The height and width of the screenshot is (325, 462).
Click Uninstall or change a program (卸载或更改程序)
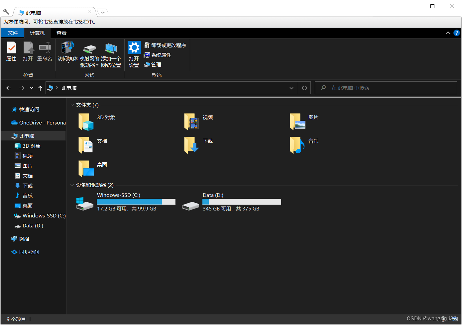[x=165, y=45]
